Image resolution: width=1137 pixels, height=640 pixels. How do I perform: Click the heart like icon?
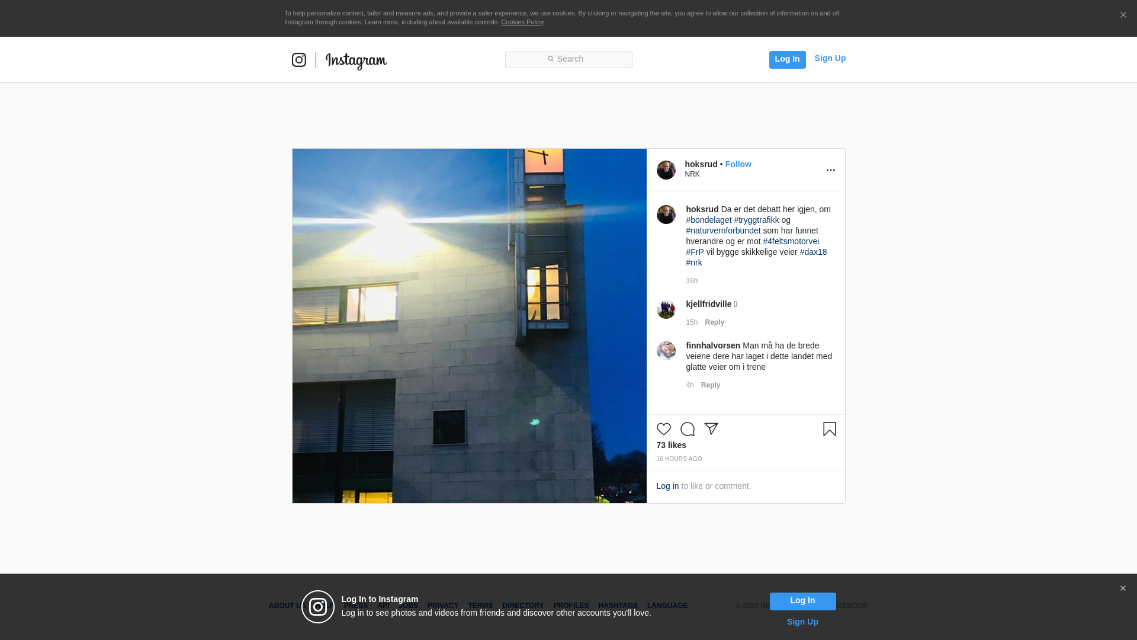(663, 429)
